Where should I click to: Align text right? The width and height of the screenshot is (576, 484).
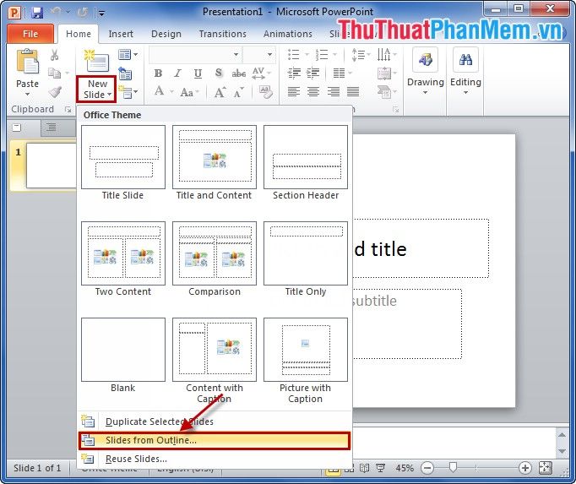tap(333, 91)
